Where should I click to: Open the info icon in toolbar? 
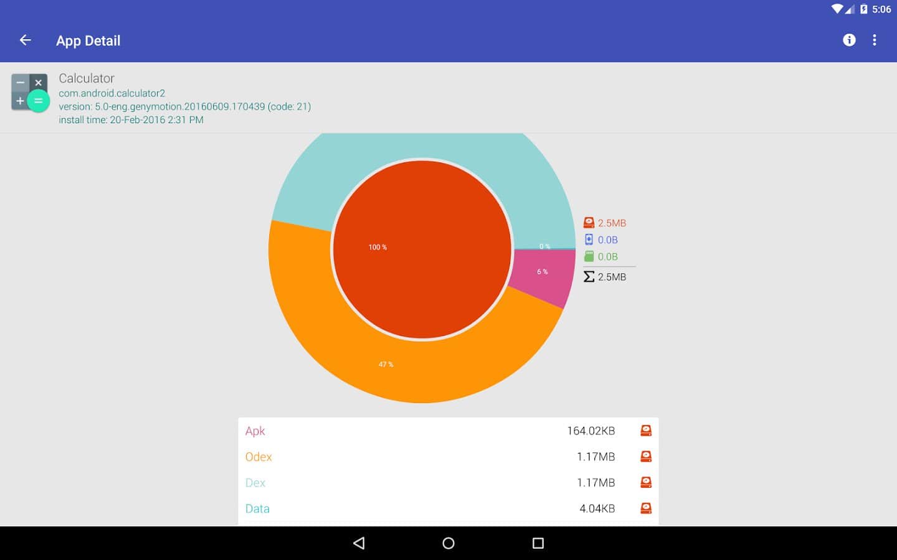(x=849, y=40)
